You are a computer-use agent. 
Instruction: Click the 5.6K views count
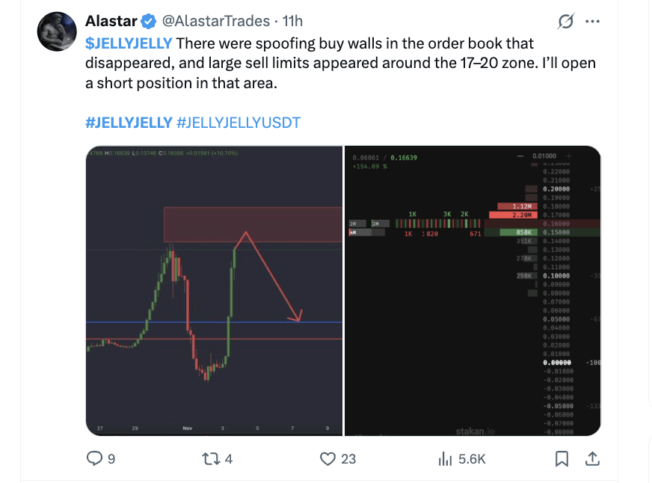[471, 458]
